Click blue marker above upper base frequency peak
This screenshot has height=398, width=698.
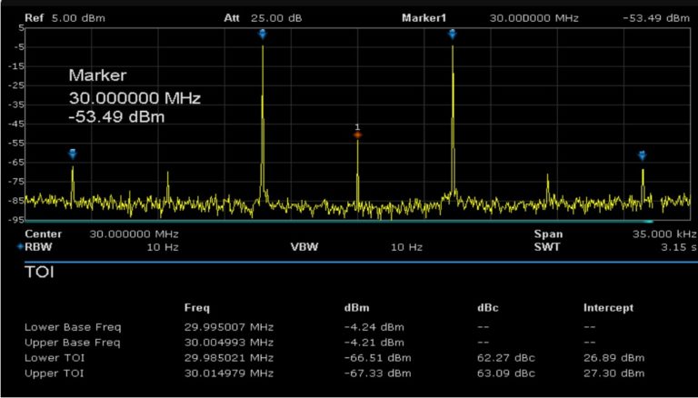(452, 34)
